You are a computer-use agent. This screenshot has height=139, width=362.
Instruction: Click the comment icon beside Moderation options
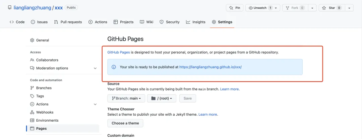tap(32, 68)
